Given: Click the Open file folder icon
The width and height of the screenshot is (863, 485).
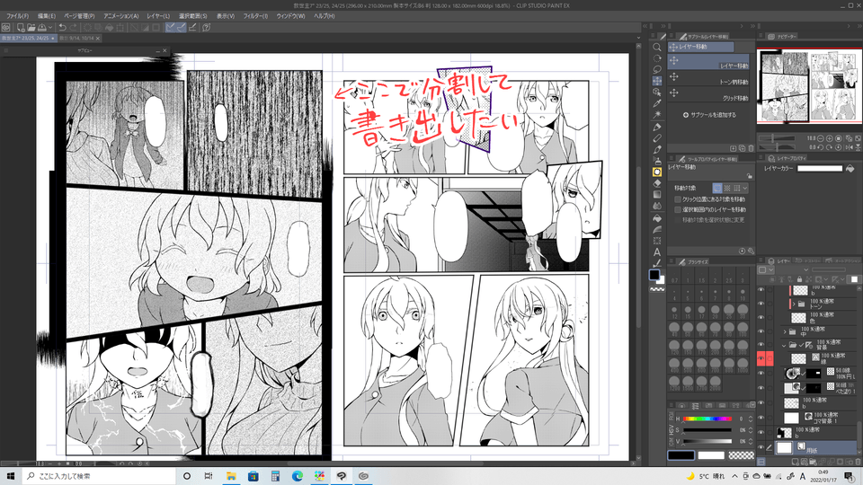Looking at the screenshot, I should [x=31, y=27].
